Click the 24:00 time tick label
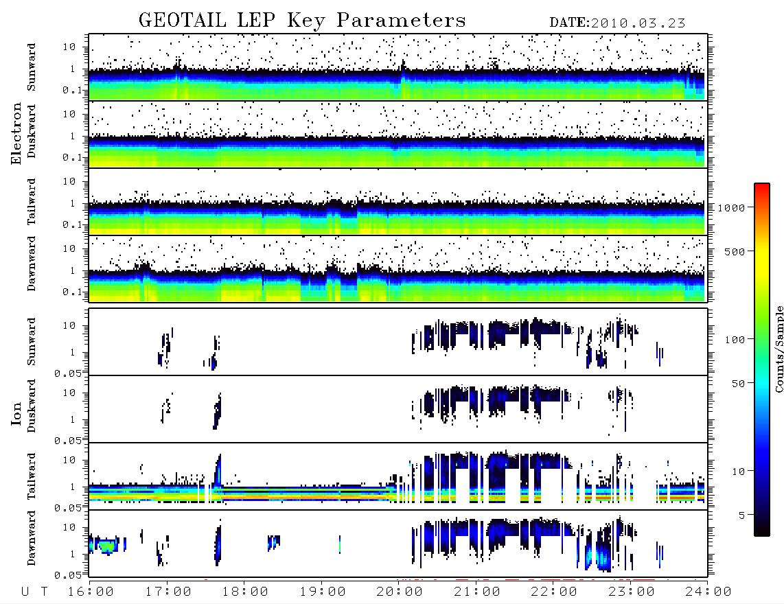784x604 pixels. tap(708, 592)
